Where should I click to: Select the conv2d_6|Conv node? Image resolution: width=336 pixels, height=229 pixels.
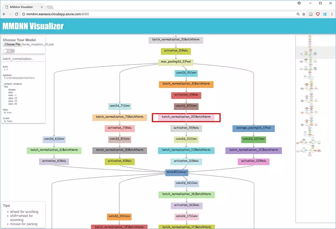pyautogui.click(x=54, y=140)
